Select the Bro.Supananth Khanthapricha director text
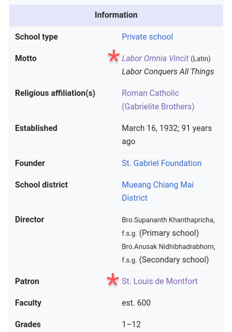This screenshot has height=332, width=232. [168, 226]
